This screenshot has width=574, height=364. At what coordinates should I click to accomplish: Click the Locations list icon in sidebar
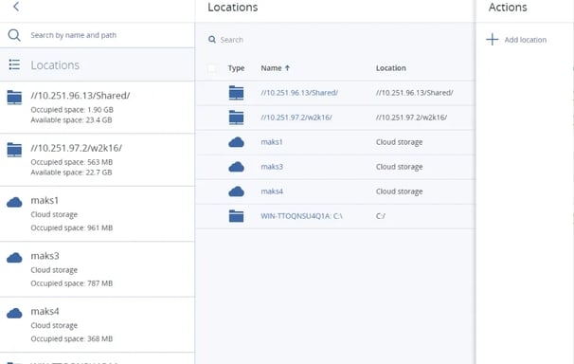[x=14, y=64]
